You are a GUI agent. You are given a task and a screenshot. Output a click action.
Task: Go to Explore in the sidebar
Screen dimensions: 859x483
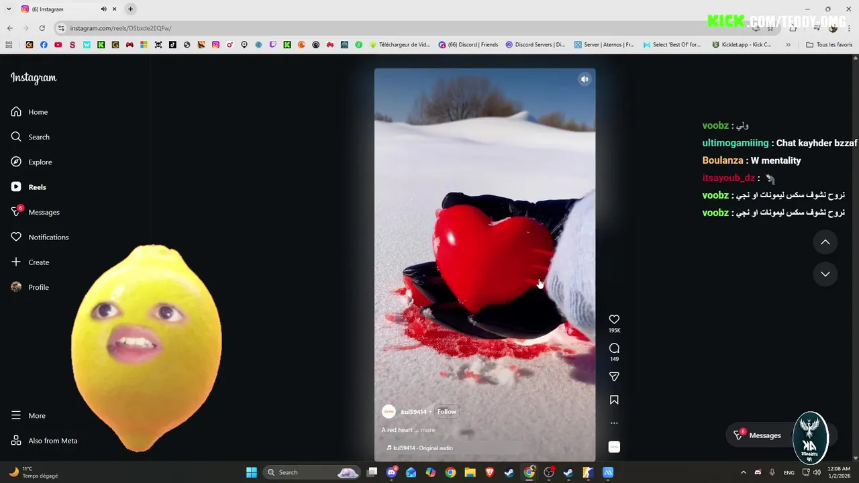pyautogui.click(x=32, y=162)
